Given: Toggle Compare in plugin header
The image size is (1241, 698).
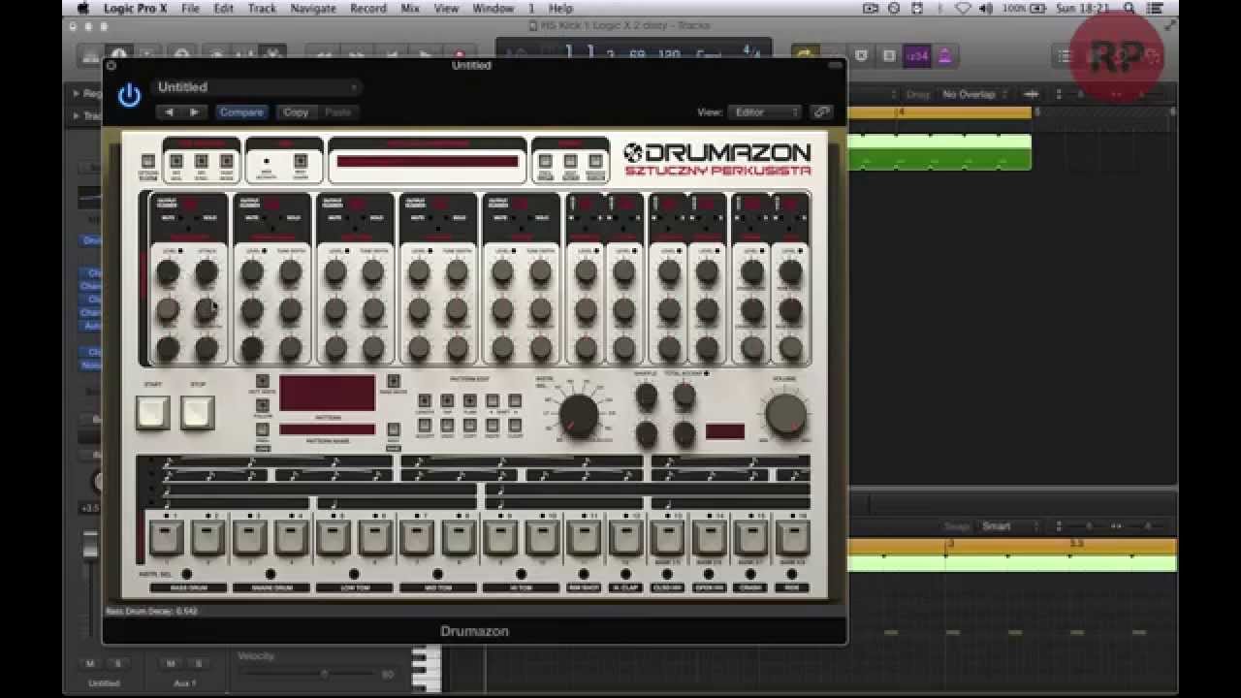Looking at the screenshot, I should 241,112.
